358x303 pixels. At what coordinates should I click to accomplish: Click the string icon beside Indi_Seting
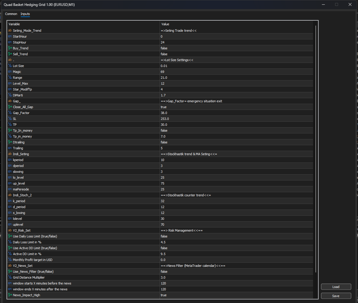[x=10, y=154]
